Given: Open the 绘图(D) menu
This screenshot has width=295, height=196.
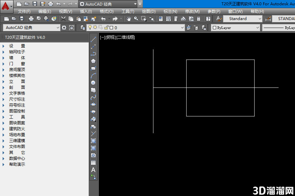Looking at the screenshot, I should 149,12.
